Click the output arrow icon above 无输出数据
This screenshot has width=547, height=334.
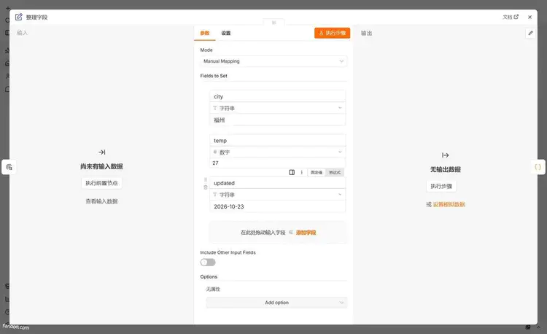pos(445,155)
